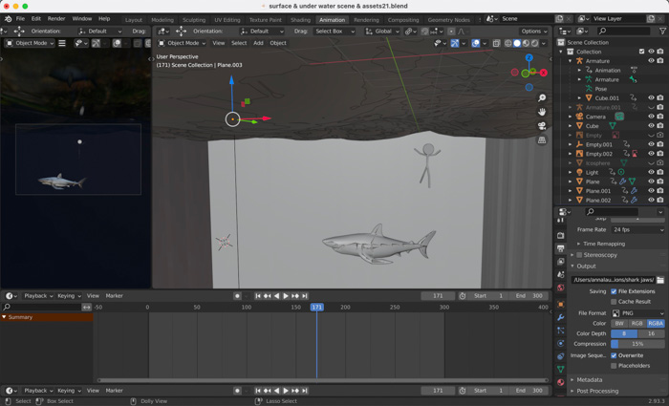
Task: Hide the Camera object in the outliner
Action: pos(651,117)
